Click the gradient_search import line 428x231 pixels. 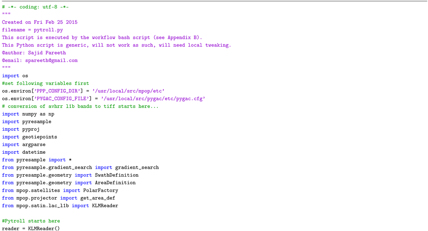[80, 167]
